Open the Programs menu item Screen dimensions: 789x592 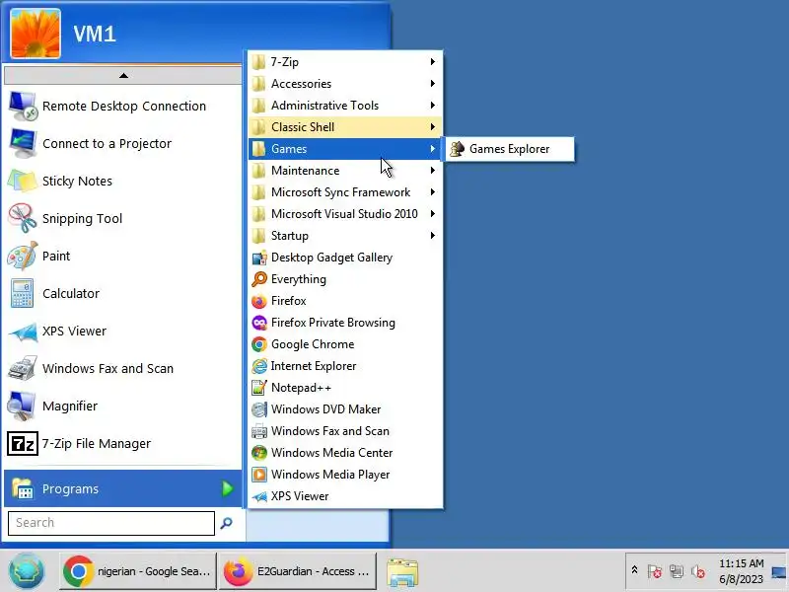[123, 488]
